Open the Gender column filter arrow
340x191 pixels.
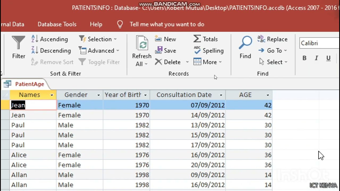click(99, 95)
